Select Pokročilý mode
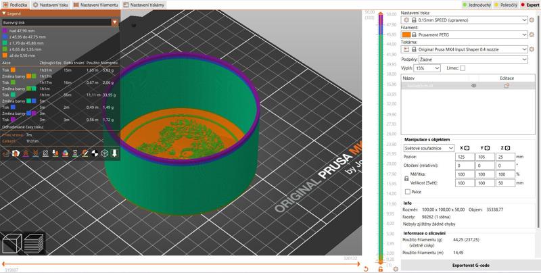 [506, 5]
